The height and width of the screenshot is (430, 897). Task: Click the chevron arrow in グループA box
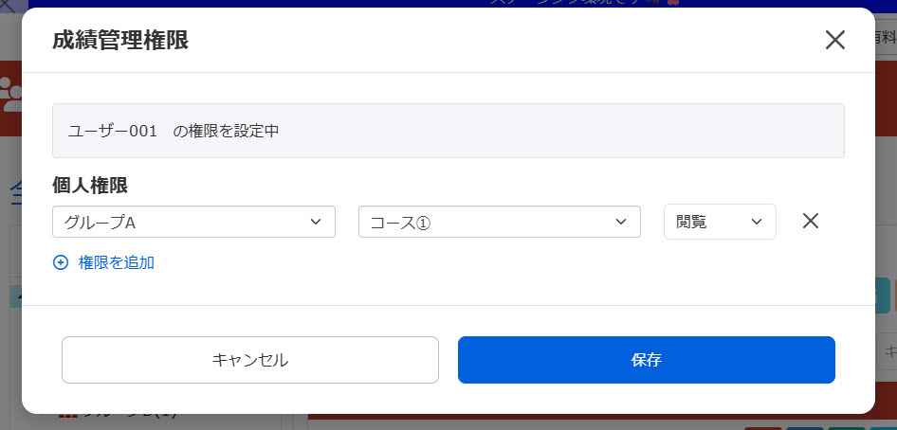click(315, 222)
